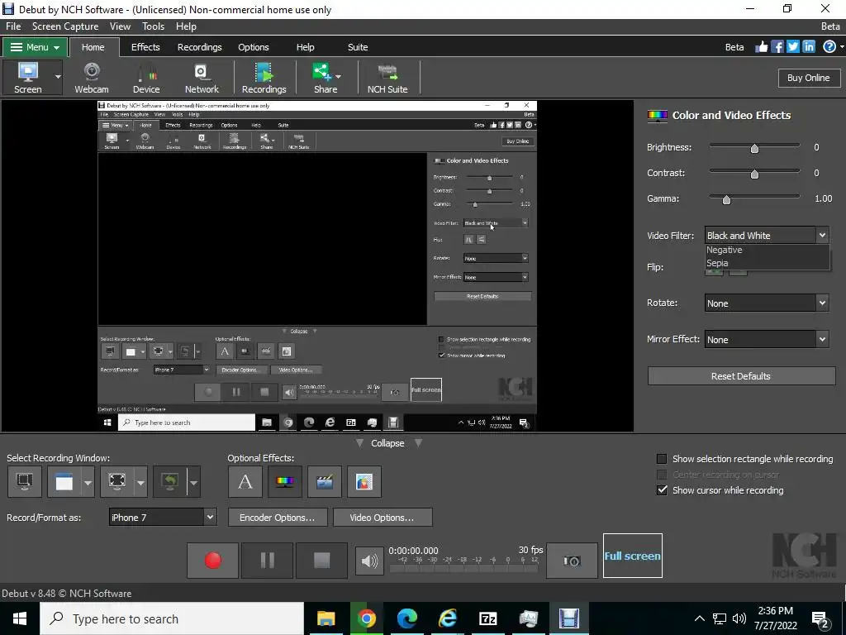Pick rectangular region selection icon
This screenshot has height=635, width=846.
117,481
